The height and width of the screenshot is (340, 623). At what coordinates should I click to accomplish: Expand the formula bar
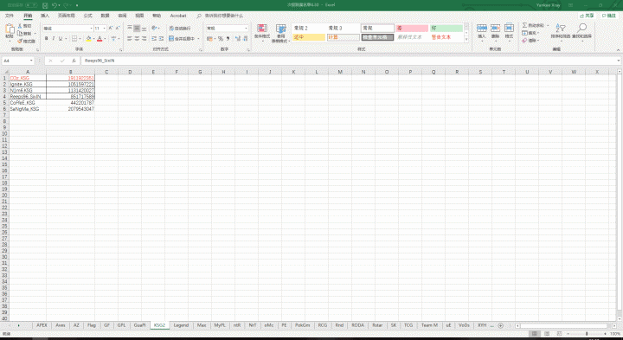tap(618, 61)
